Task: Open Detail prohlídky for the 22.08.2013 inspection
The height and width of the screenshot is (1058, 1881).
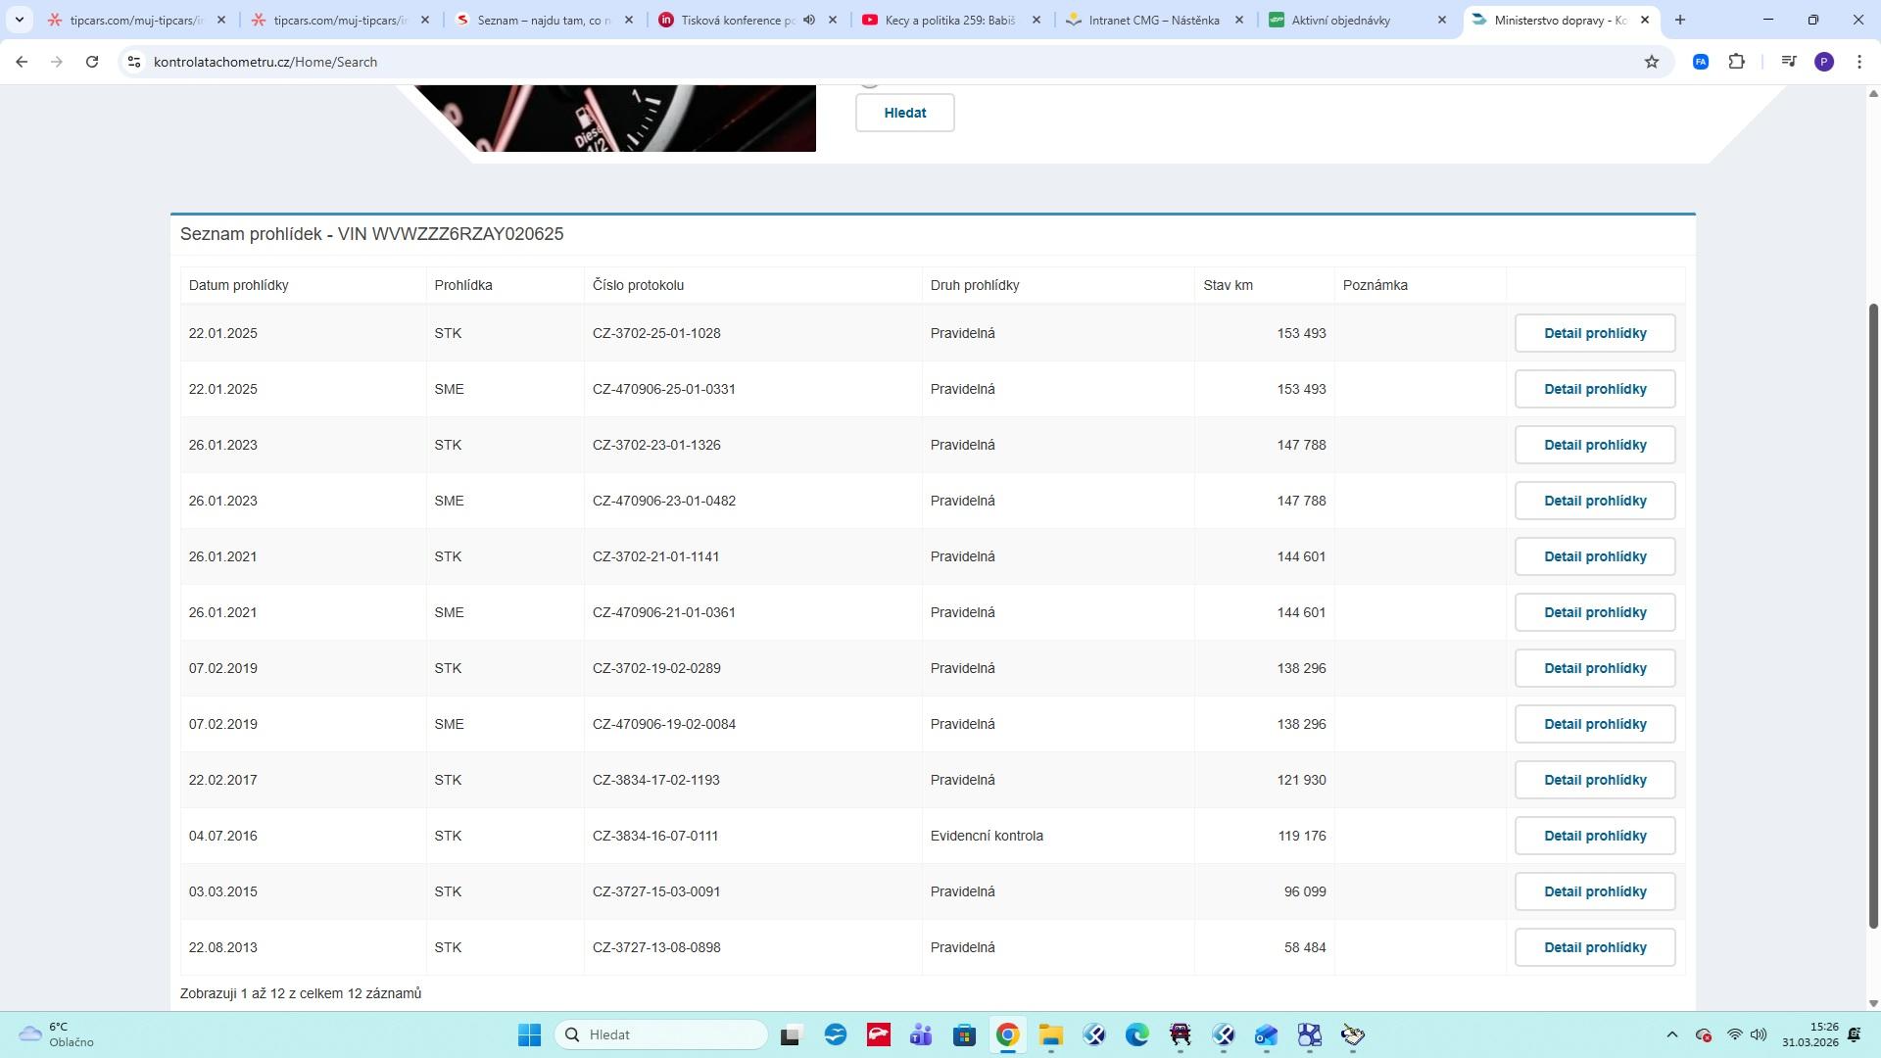Action: pos(1594,947)
